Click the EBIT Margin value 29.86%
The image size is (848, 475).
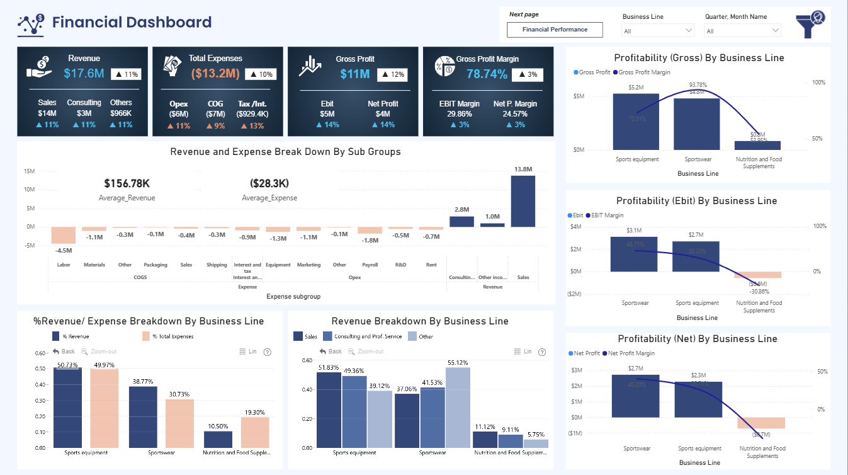pos(459,114)
